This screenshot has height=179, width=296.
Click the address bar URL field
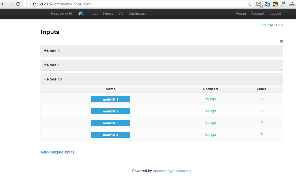[138, 4]
